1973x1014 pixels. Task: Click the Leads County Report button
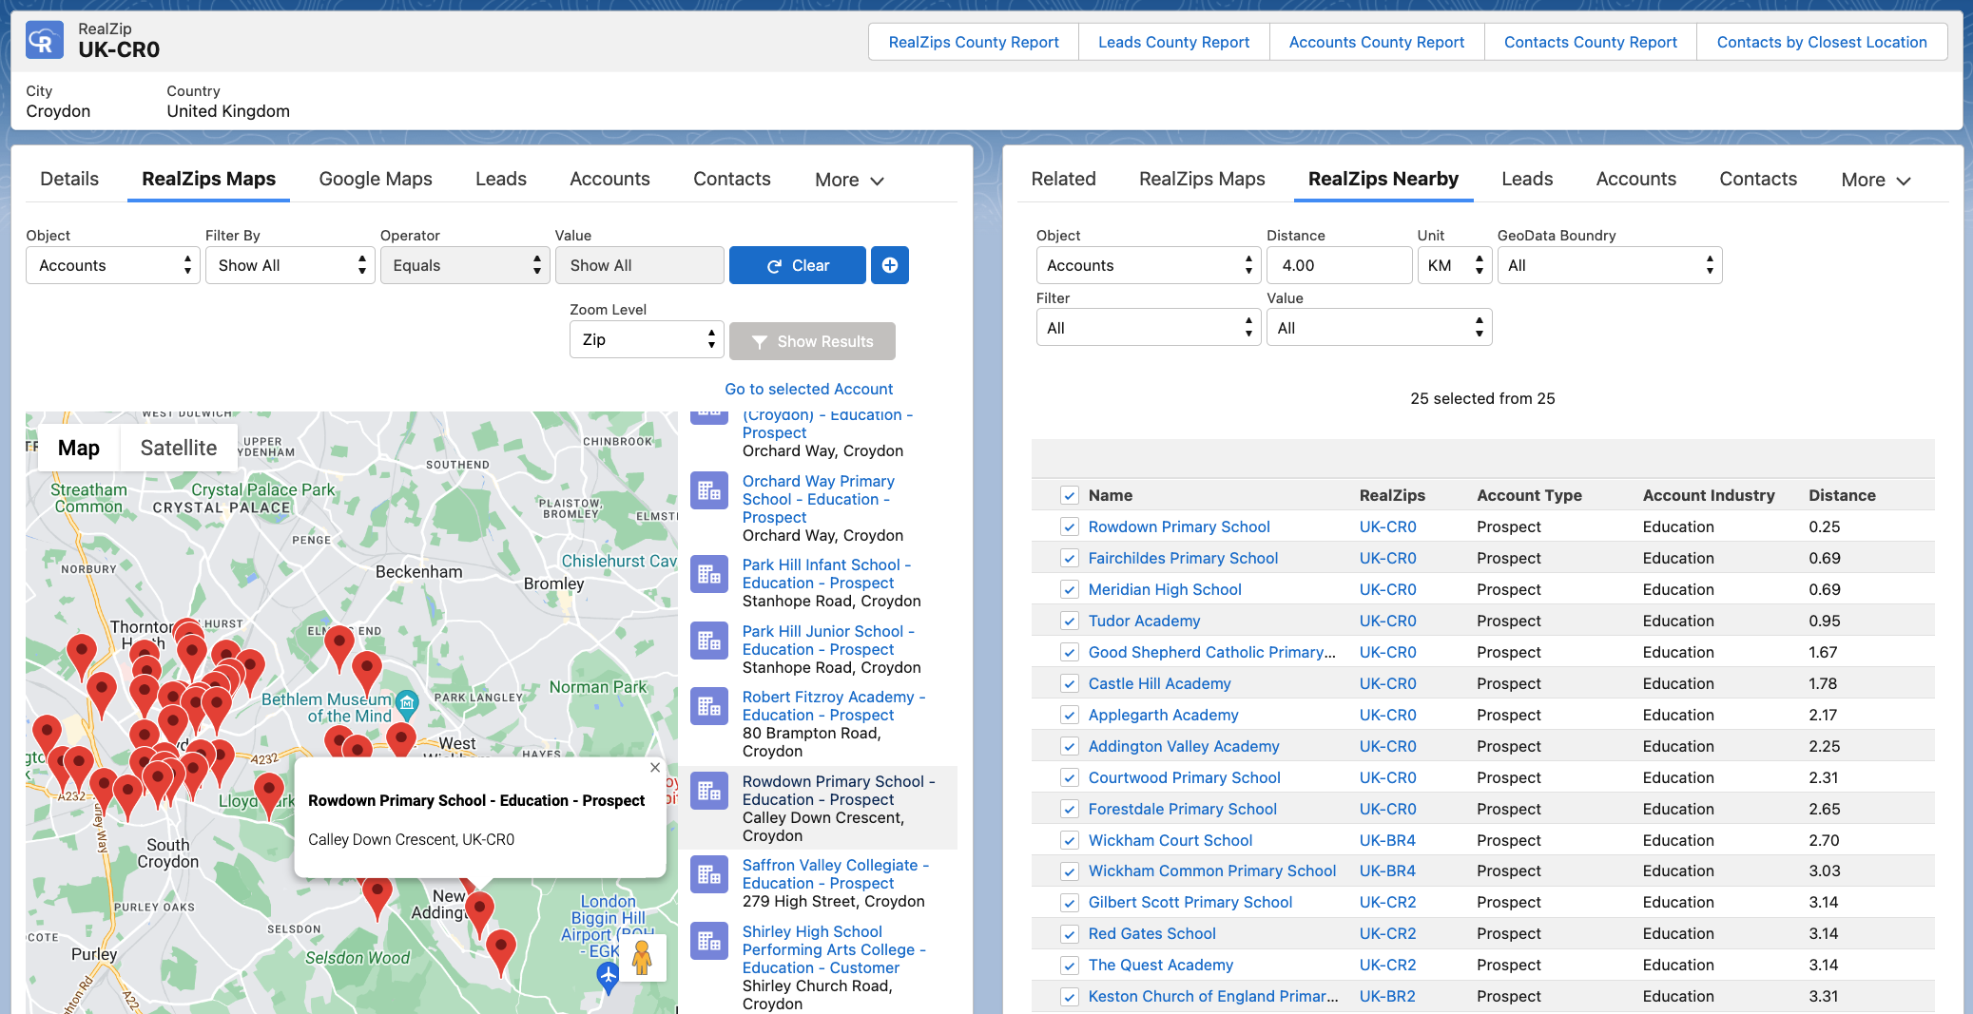click(x=1173, y=42)
